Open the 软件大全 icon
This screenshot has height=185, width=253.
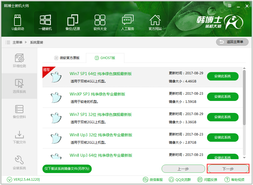point(100,22)
